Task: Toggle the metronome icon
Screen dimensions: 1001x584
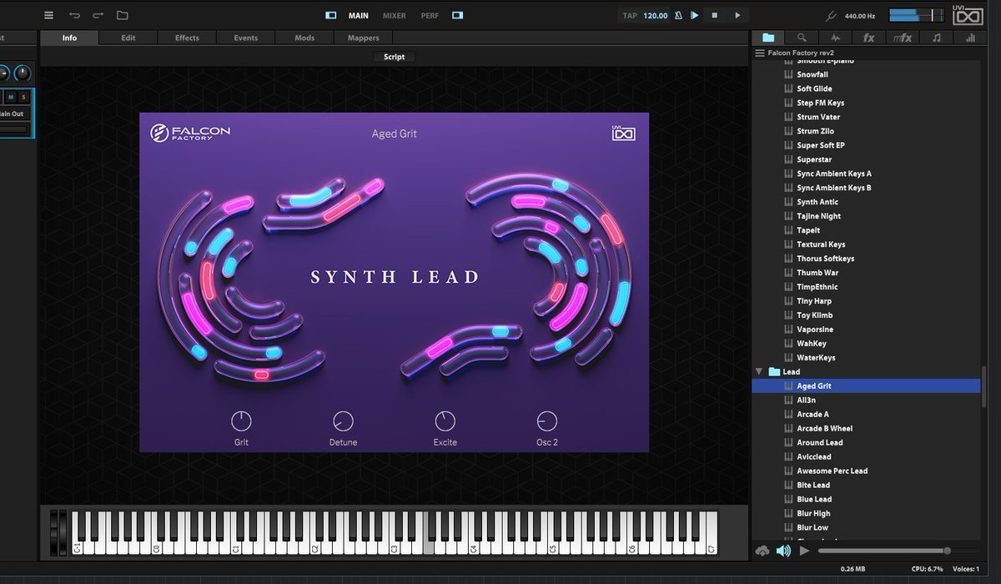Action: point(678,15)
